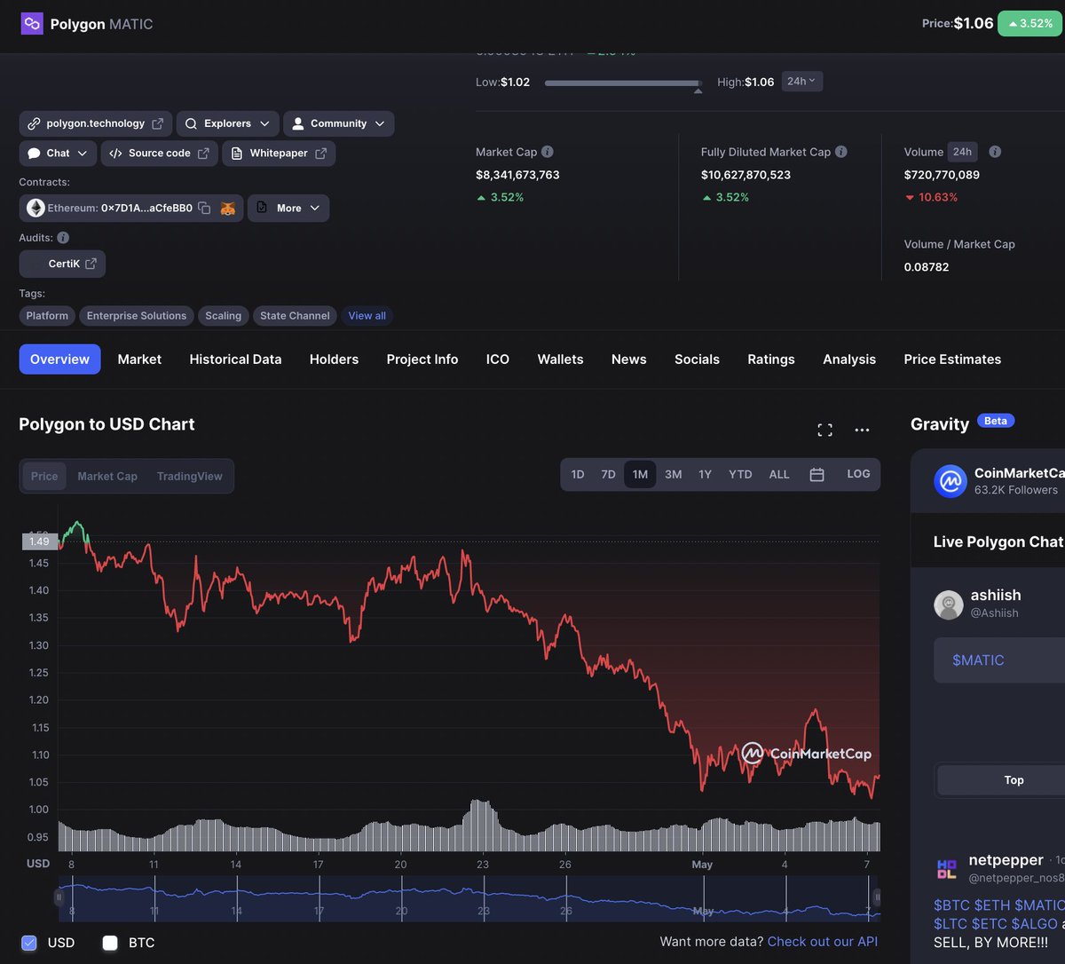Click the Polygon MATIC logo icon
This screenshot has height=964, width=1065.
coord(32,24)
